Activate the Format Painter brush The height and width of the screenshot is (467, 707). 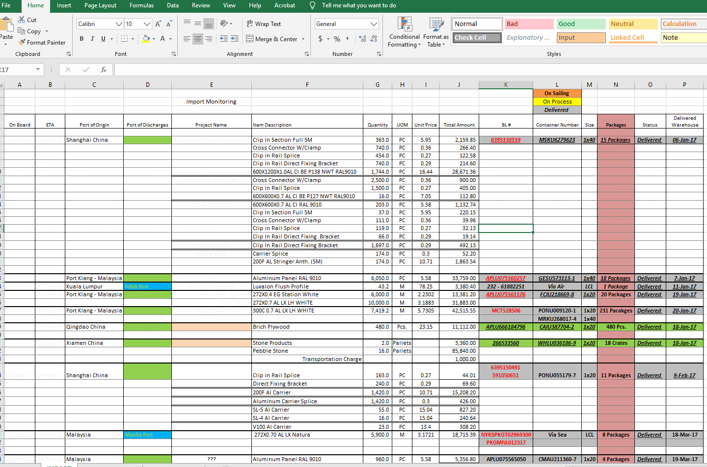click(22, 42)
